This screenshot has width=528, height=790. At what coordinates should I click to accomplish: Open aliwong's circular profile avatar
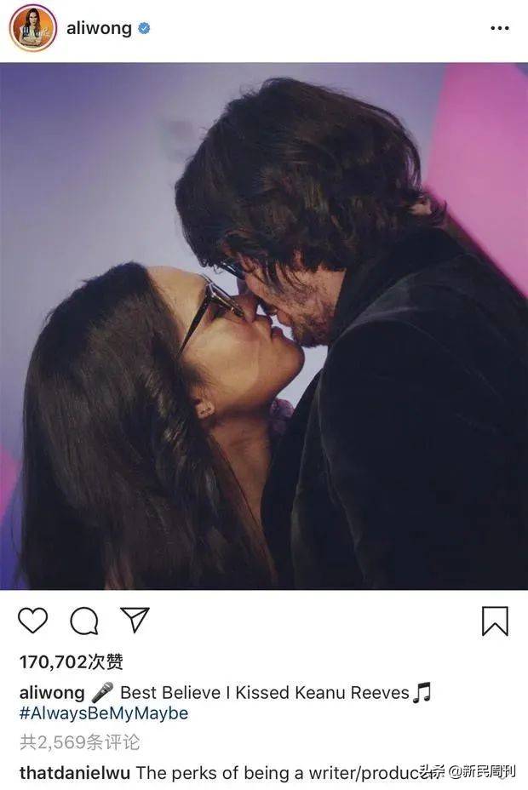(32, 28)
